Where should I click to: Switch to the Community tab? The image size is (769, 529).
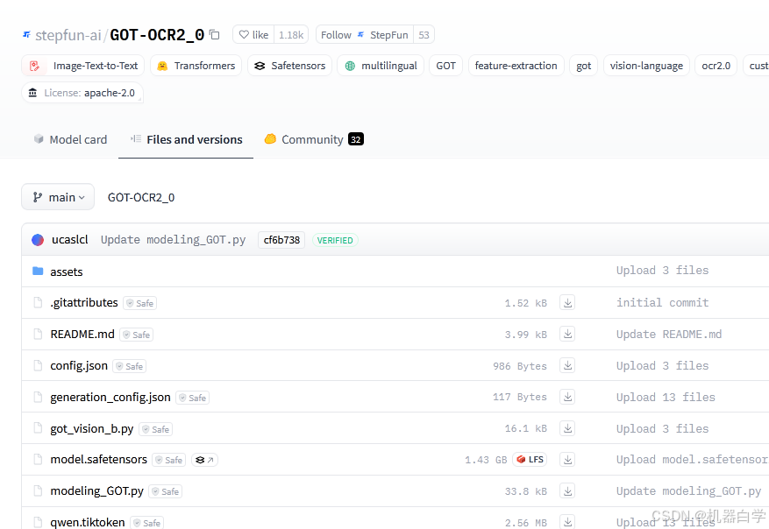point(314,139)
